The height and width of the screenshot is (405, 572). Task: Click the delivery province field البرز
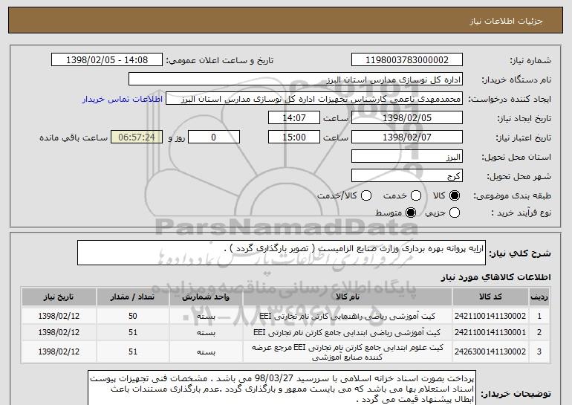407,157
